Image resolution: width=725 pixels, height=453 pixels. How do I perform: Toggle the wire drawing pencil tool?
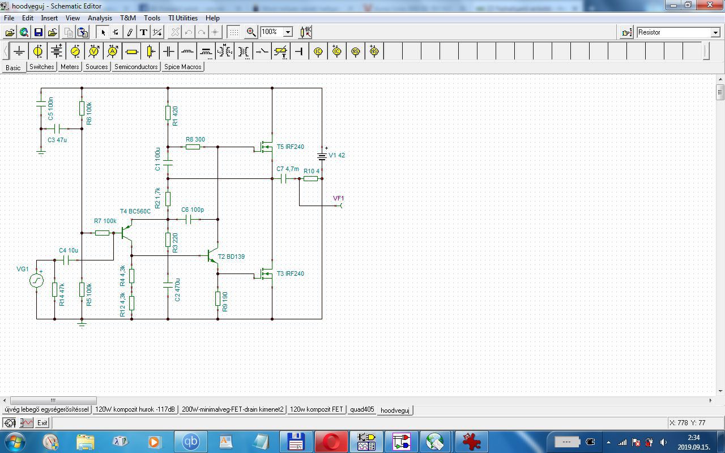(130, 32)
